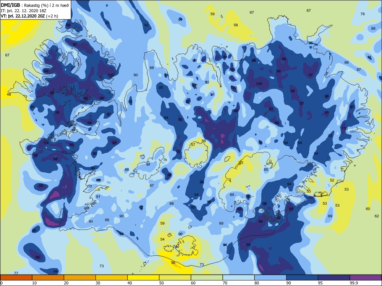Click the map value '58' off the north coast
The width and height of the screenshot is (382, 286).
[x=236, y=25]
